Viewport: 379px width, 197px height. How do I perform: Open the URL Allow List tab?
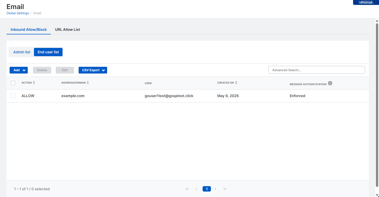point(67,30)
